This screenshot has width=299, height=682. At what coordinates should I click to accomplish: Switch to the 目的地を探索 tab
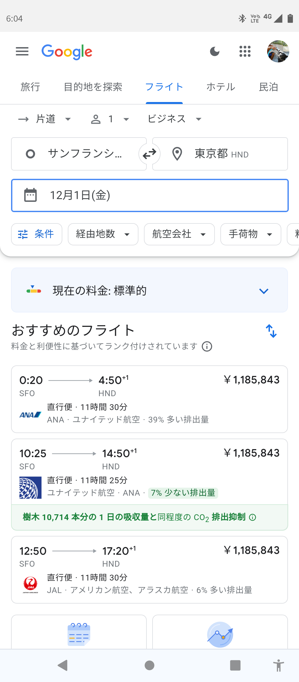click(93, 87)
